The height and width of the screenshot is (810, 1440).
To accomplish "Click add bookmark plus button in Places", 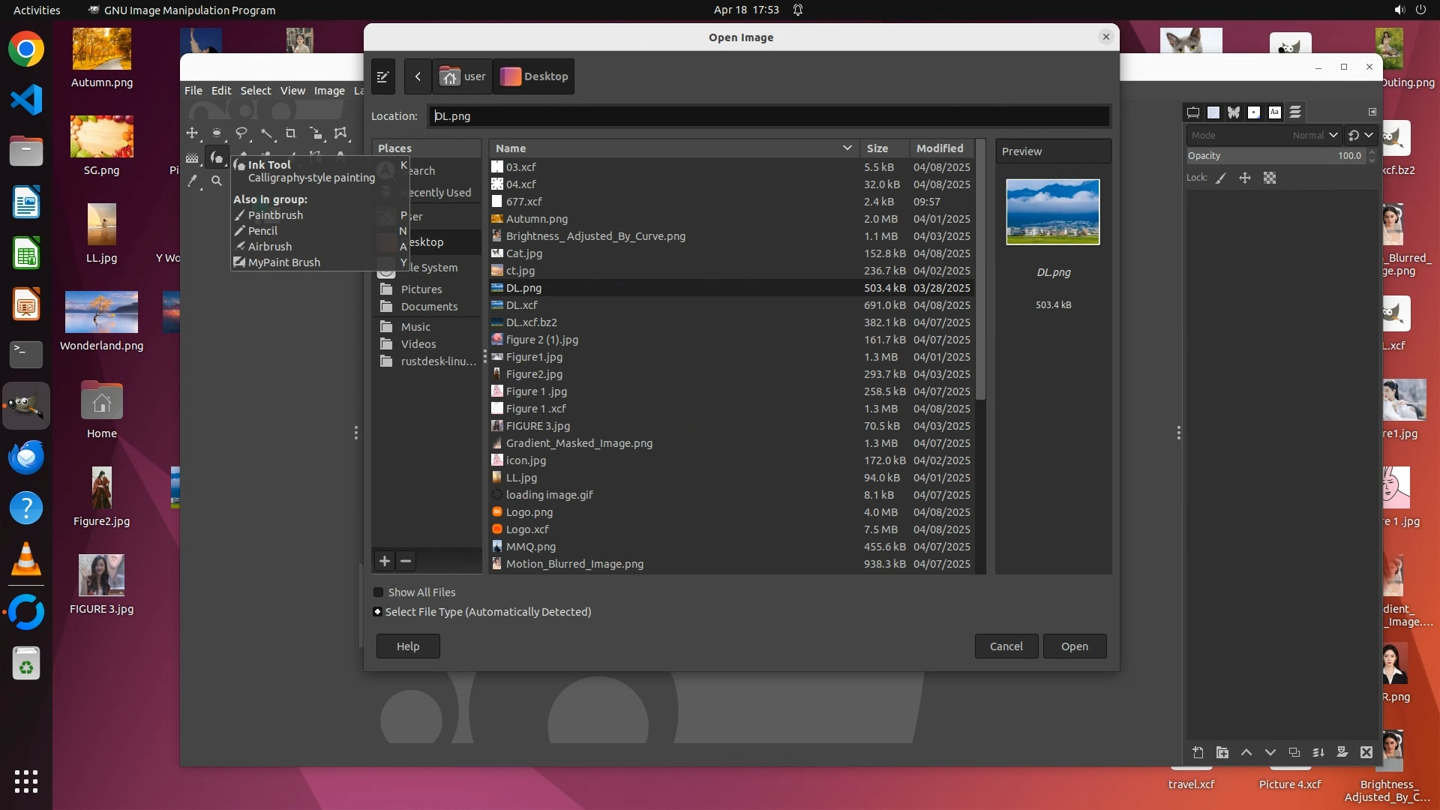I will tap(385, 561).
